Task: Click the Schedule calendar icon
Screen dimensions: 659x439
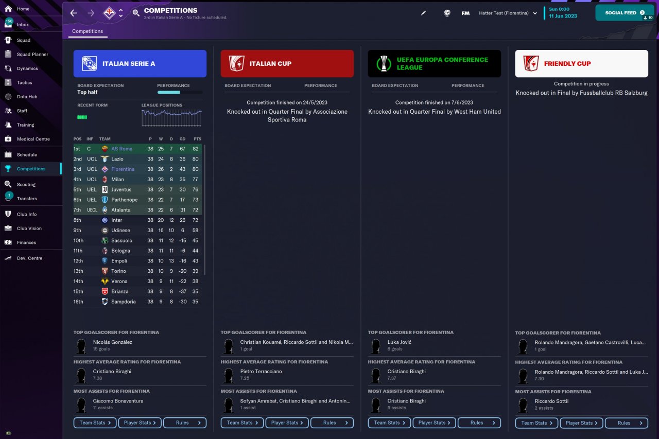Action: pos(8,154)
